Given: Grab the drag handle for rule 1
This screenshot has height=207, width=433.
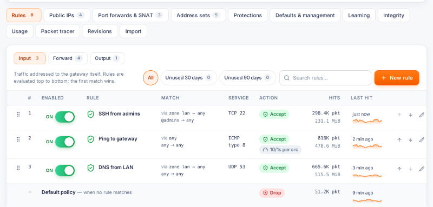Looking at the screenshot, I should point(18,115).
